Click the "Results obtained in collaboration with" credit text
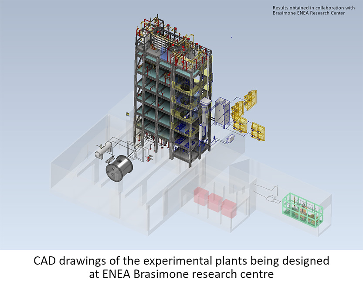 313,8
